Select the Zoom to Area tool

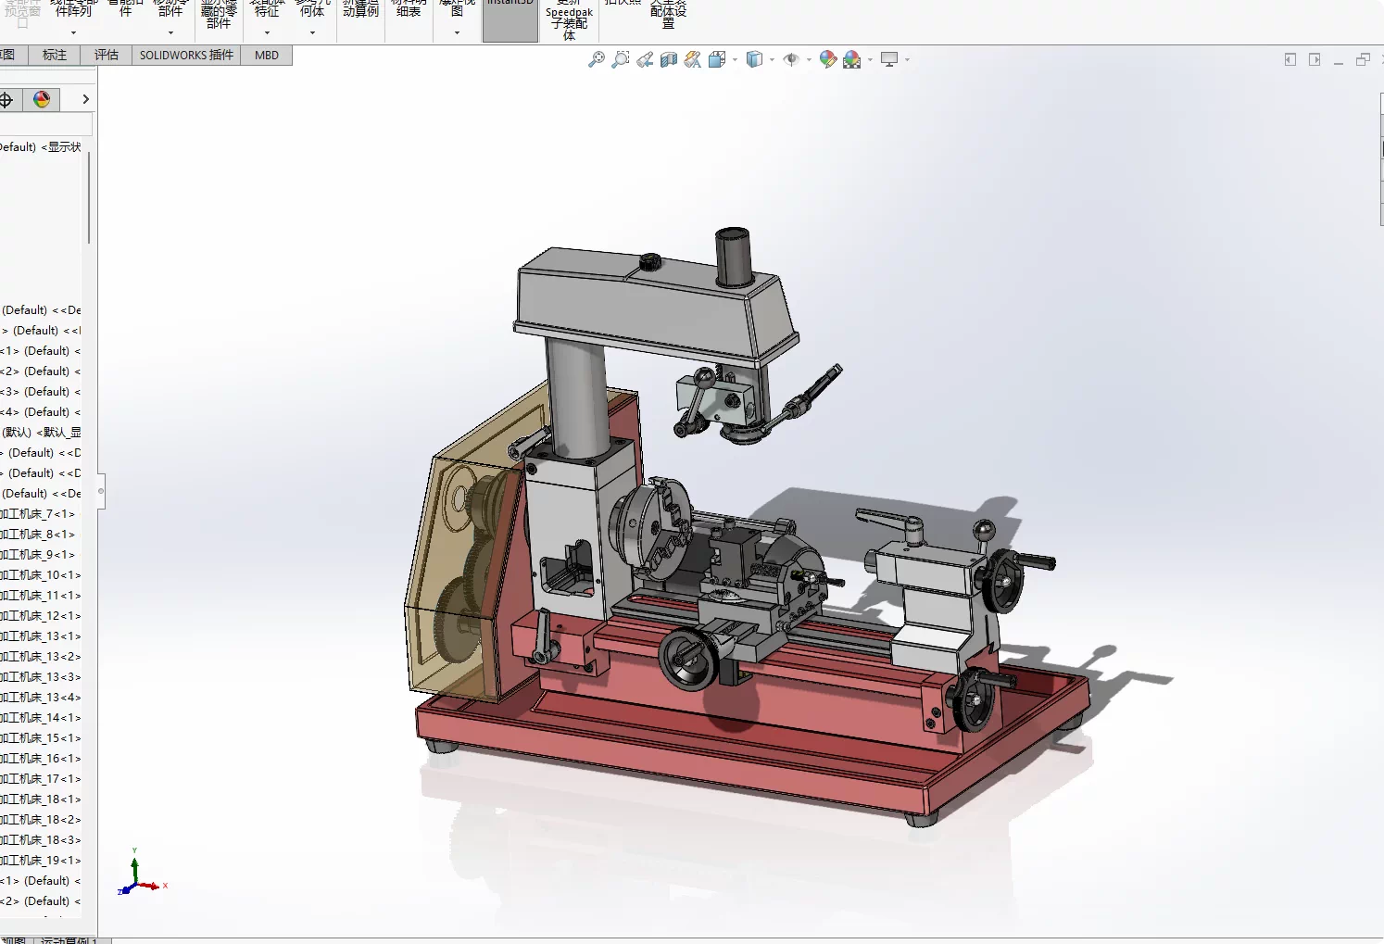(621, 59)
